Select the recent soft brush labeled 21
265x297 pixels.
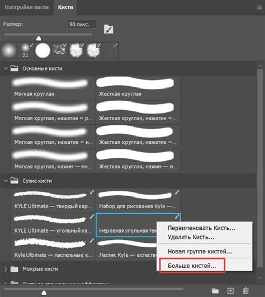pyautogui.click(x=26, y=50)
